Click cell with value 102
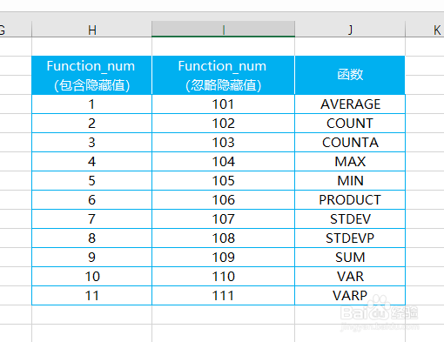Screen dimensions: 444x342 pos(223,124)
